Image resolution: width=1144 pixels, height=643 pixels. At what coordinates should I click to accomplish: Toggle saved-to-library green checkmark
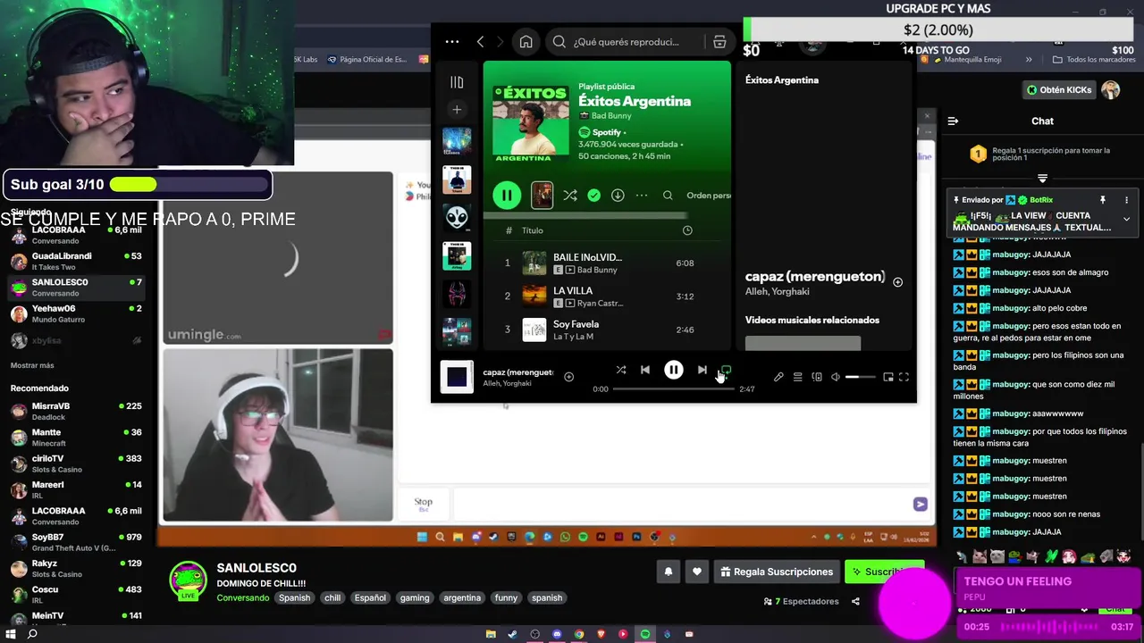pyautogui.click(x=594, y=195)
